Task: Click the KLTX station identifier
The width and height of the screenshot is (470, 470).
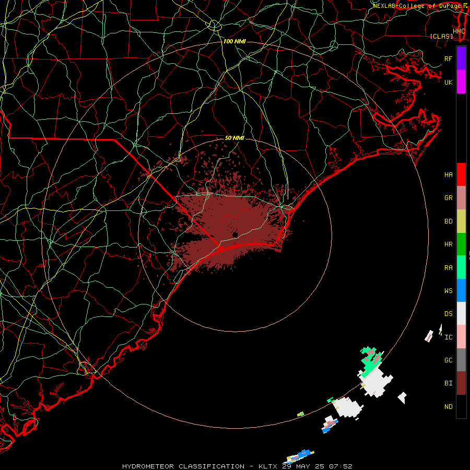Action: point(268,466)
